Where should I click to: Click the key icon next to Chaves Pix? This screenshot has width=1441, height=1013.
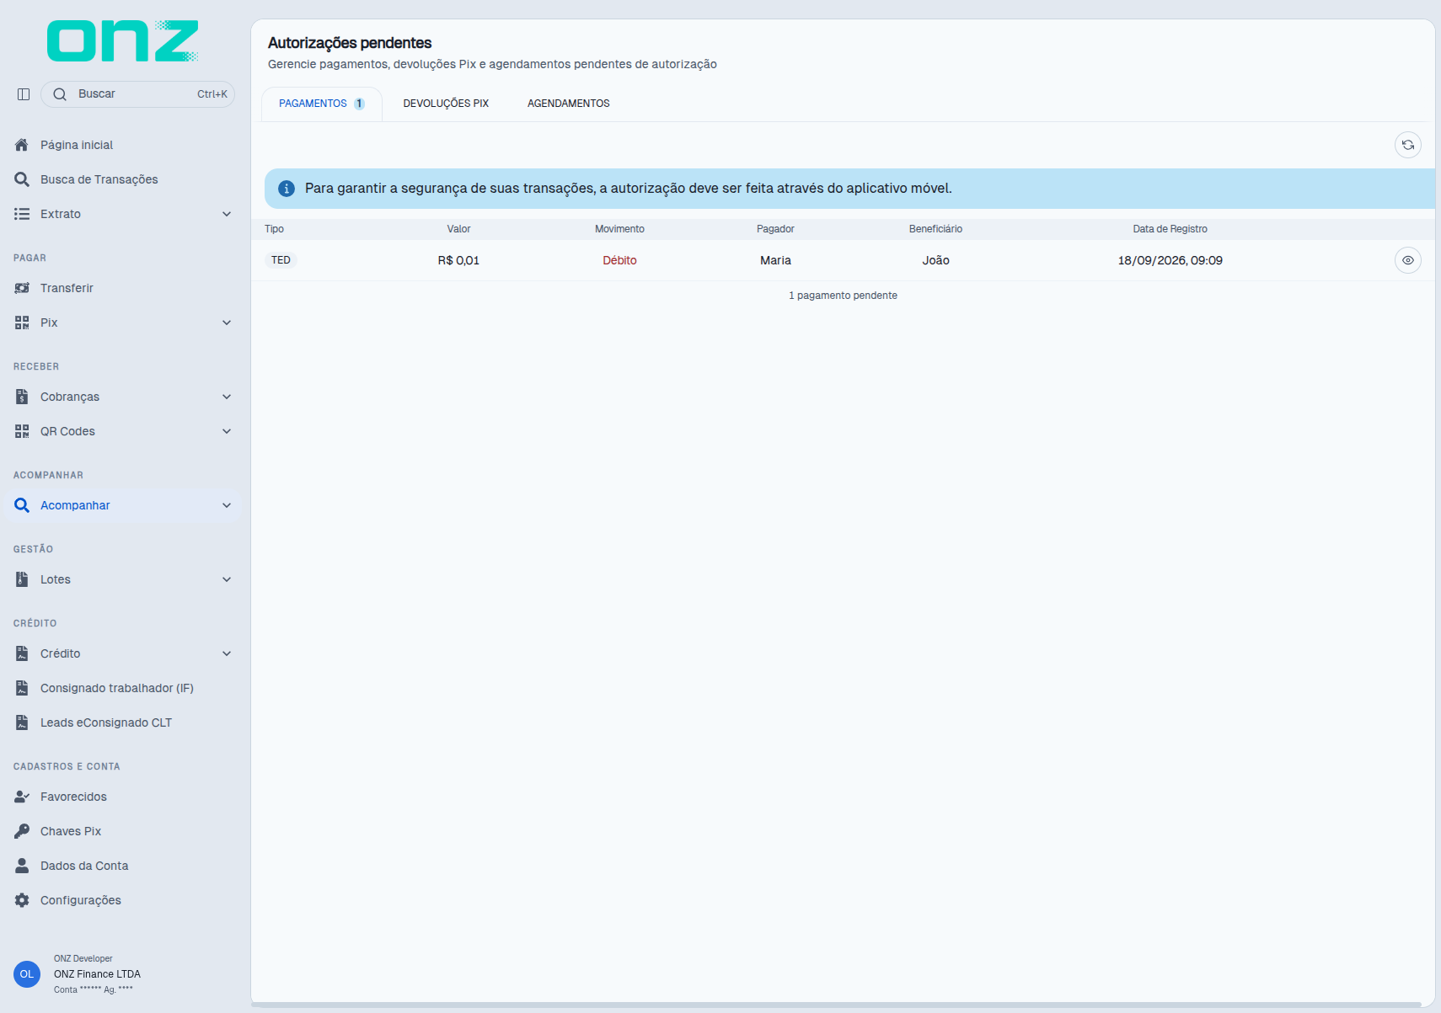[22, 831]
